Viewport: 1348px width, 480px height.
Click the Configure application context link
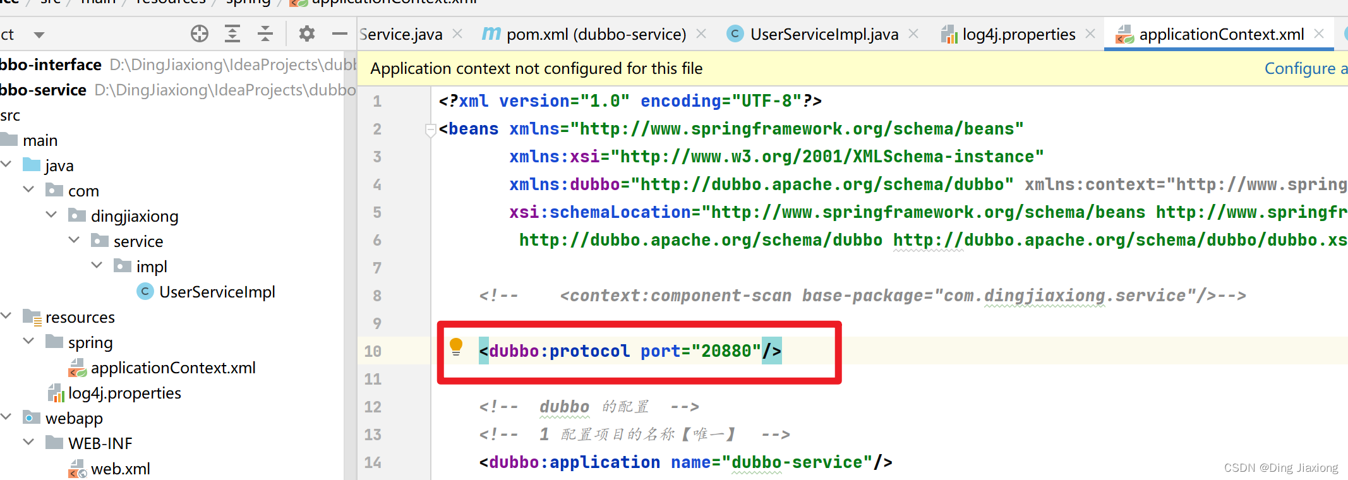1306,68
